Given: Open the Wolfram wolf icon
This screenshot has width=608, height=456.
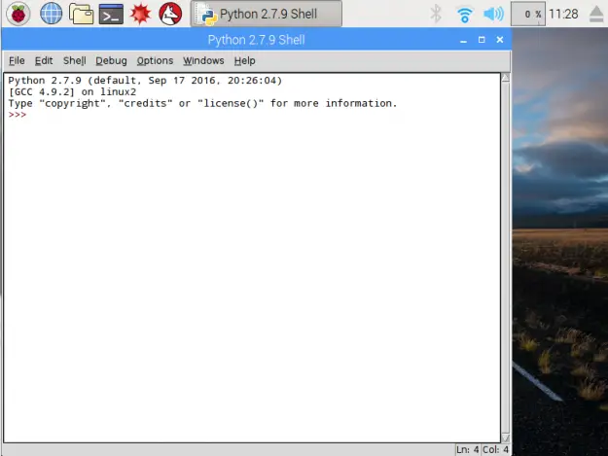Looking at the screenshot, I should click(170, 14).
